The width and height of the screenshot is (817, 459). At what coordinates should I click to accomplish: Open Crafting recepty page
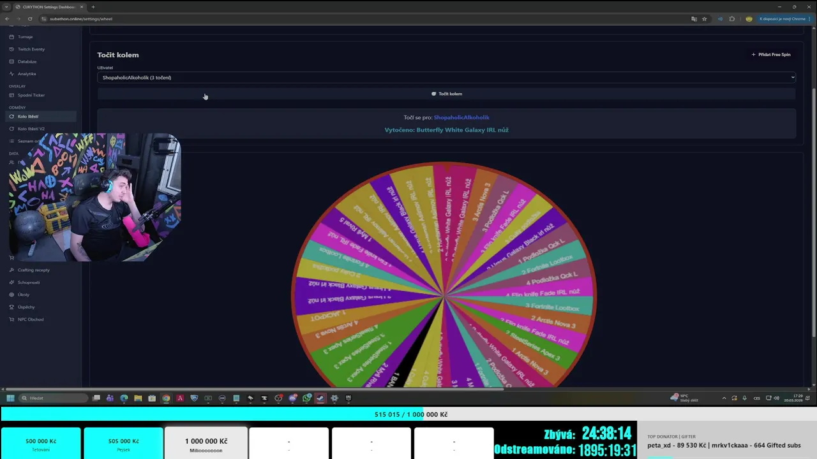pos(33,270)
